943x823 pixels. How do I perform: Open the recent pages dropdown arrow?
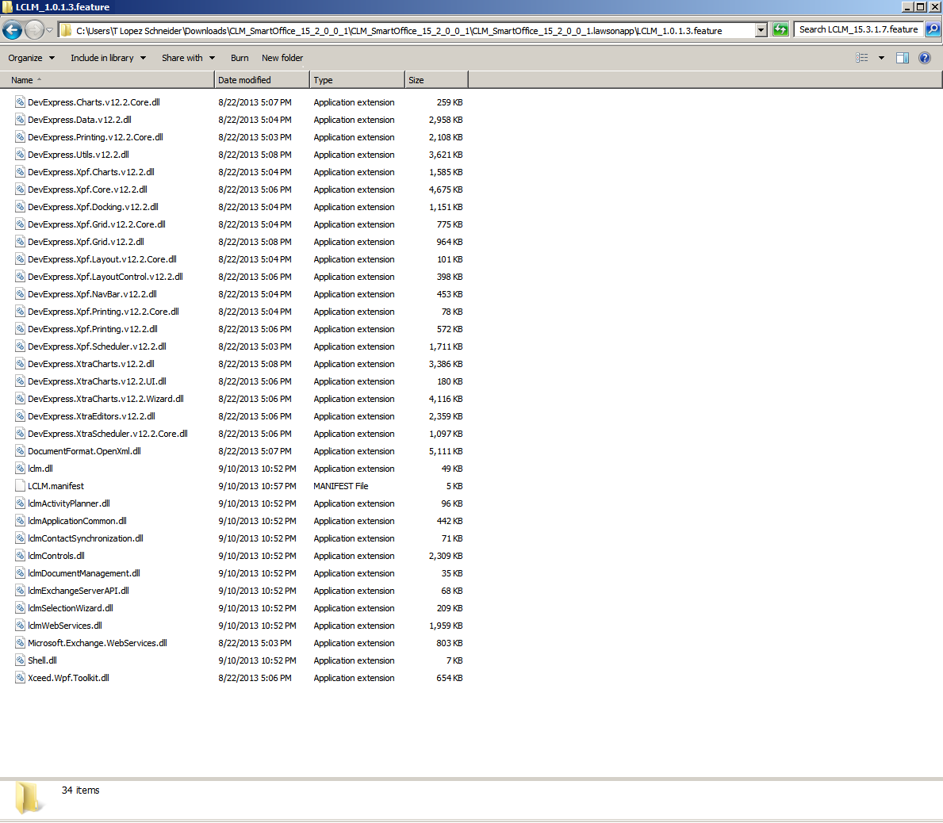tap(49, 30)
